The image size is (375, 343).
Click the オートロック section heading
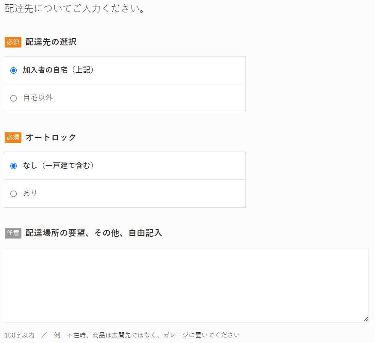tap(51, 137)
